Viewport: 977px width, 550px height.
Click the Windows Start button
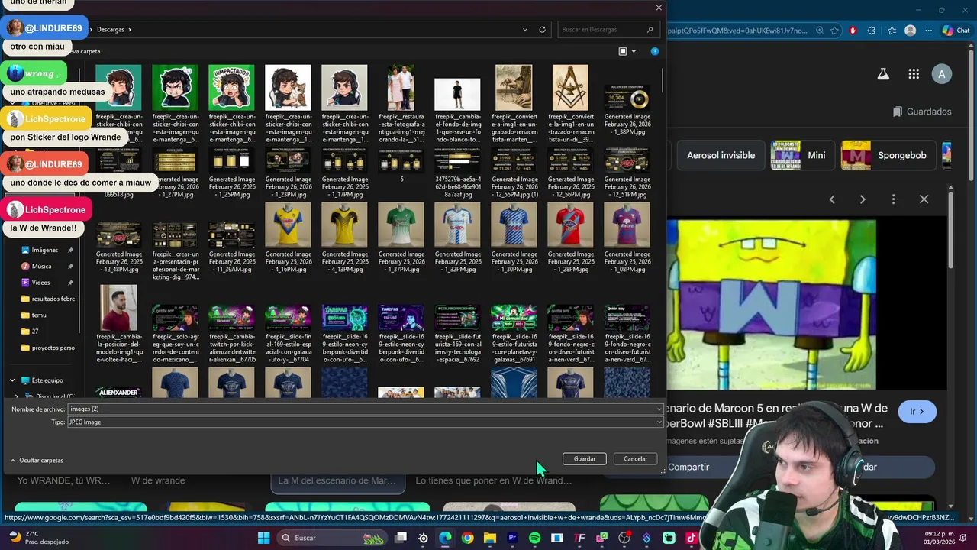pos(263,538)
